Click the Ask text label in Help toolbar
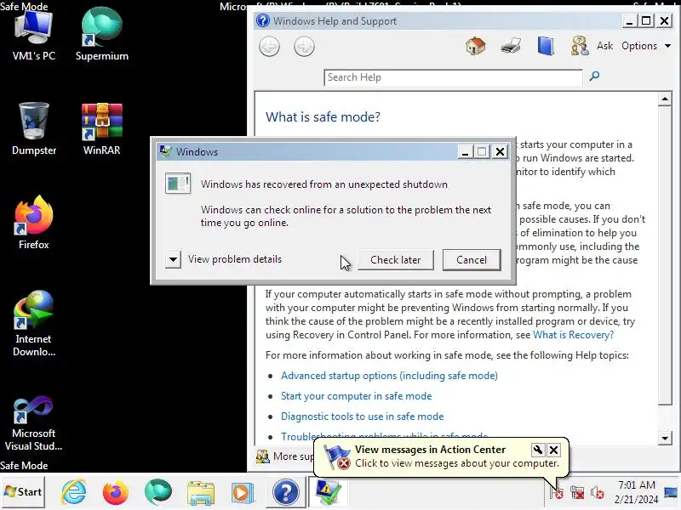 point(604,46)
